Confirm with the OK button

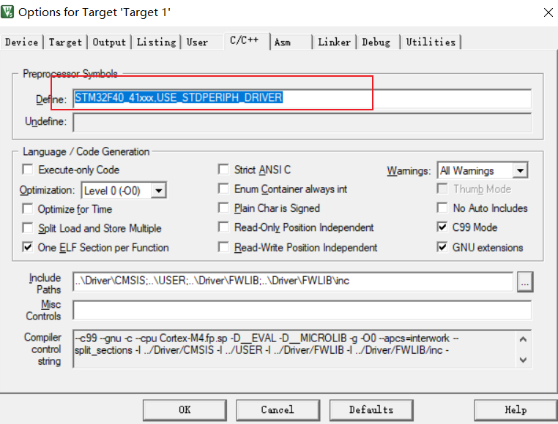(185, 410)
